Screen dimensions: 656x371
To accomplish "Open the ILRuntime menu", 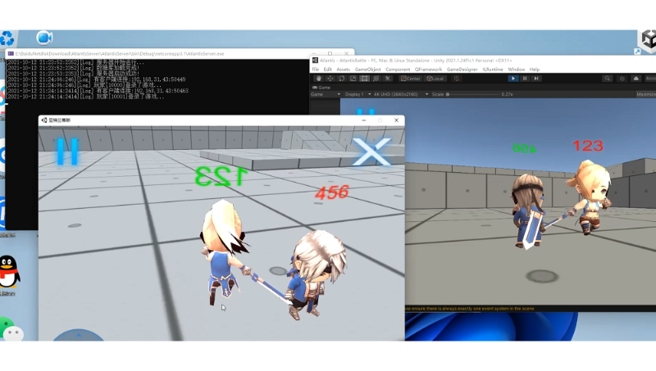I will click(x=493, y=70).
